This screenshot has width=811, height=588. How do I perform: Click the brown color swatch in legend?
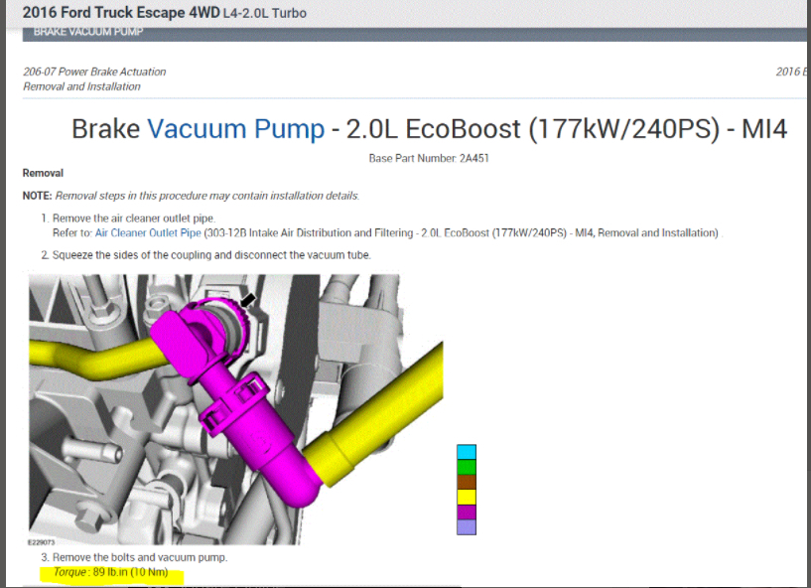[x=466, y=482]
